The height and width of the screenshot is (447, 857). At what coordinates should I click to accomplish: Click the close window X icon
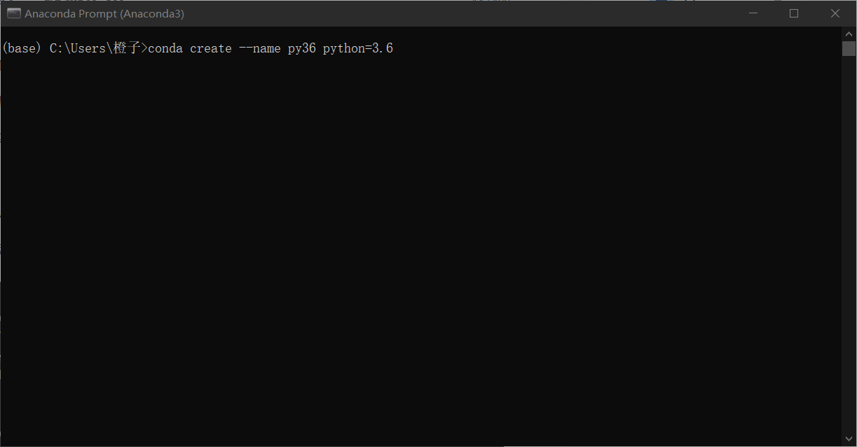[835, 13]
